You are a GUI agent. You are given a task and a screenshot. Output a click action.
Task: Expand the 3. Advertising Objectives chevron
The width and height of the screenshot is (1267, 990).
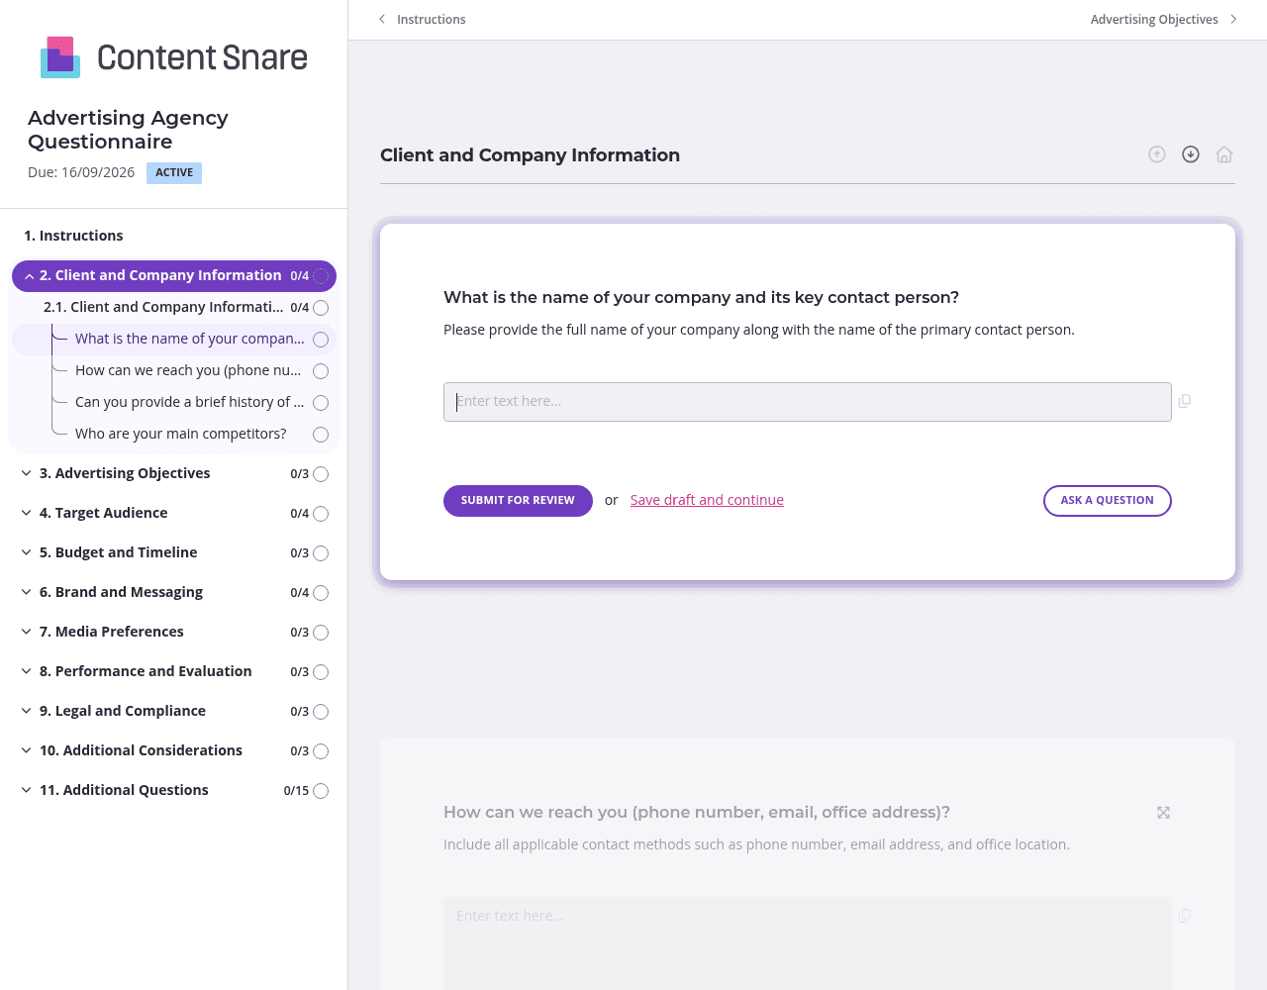tap(27, 473)
